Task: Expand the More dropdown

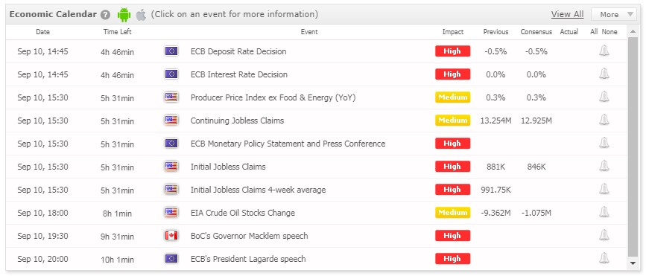Action: (614, 14)
